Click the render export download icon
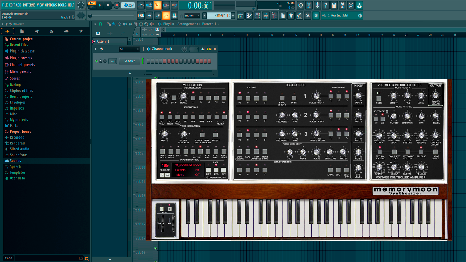Image resolution: width=466 pixels, height=262 pixels. [360, 5]
